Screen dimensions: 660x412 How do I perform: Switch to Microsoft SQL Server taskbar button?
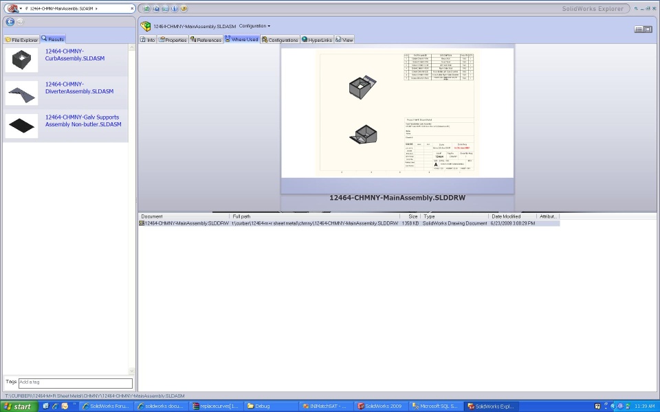[x=435, y=406]
